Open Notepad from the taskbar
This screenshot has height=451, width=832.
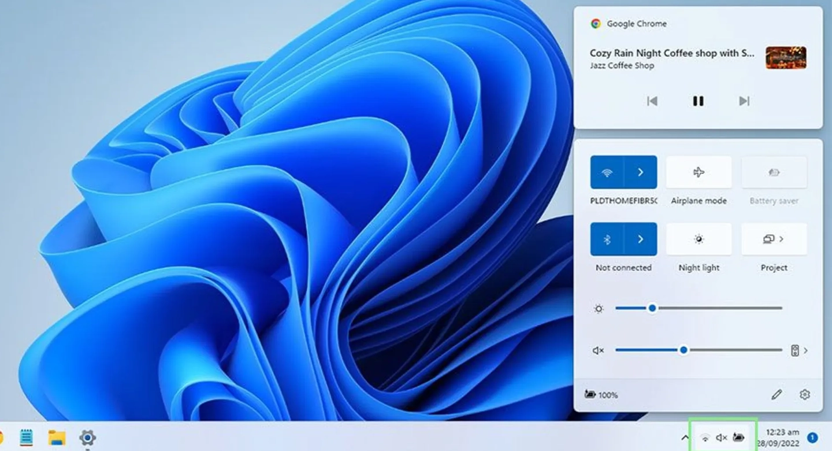[x=27, y=438]
